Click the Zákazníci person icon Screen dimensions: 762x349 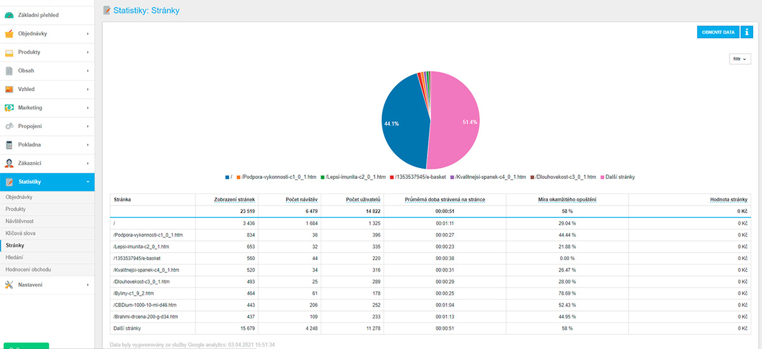(9, 163)
